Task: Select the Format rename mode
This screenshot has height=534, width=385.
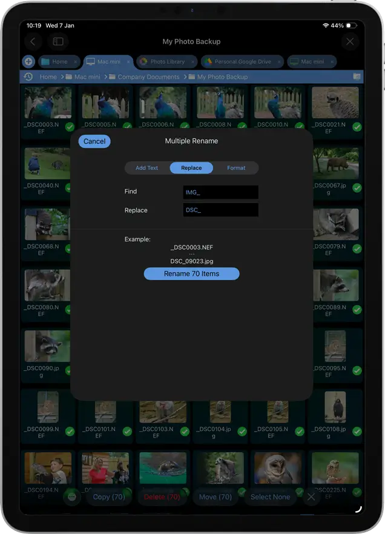Action: [236, 168]
